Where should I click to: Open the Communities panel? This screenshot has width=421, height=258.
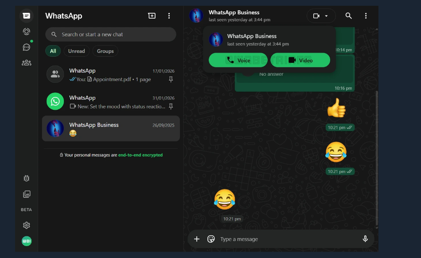coord(26,62)
